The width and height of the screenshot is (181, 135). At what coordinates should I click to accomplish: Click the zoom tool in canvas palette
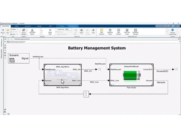5,45
